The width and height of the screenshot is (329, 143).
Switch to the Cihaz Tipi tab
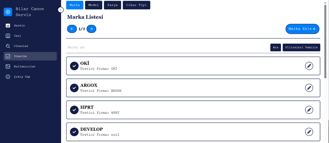(x=137, y=5)
